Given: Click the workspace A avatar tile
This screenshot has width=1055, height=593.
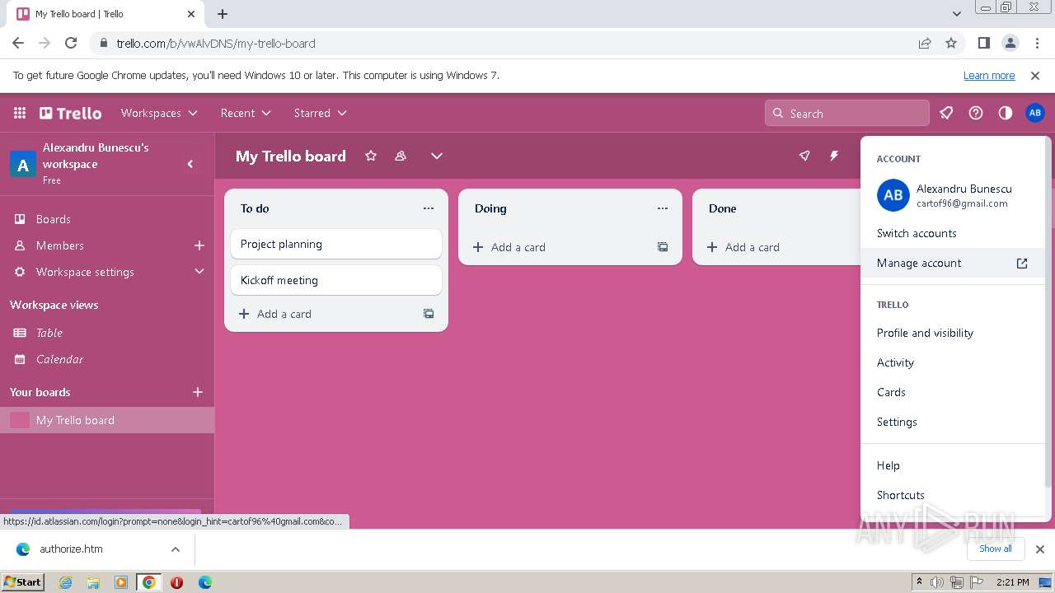Looking at the screenshot, I should [23, 165].
